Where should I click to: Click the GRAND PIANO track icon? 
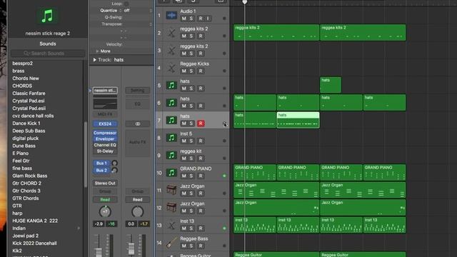click(171, 173)
